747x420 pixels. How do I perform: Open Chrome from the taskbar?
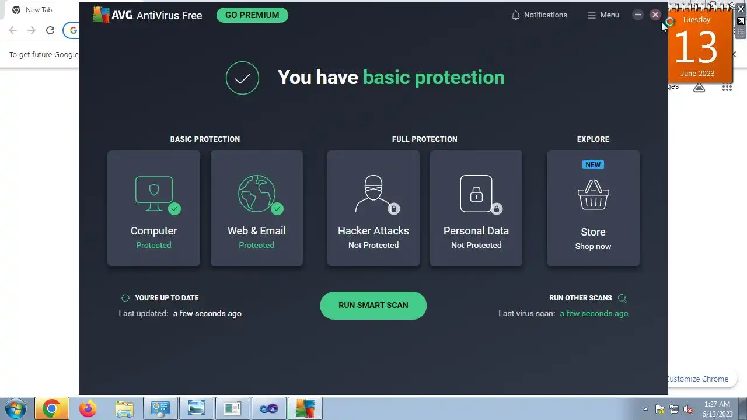(x=51, y=409)
